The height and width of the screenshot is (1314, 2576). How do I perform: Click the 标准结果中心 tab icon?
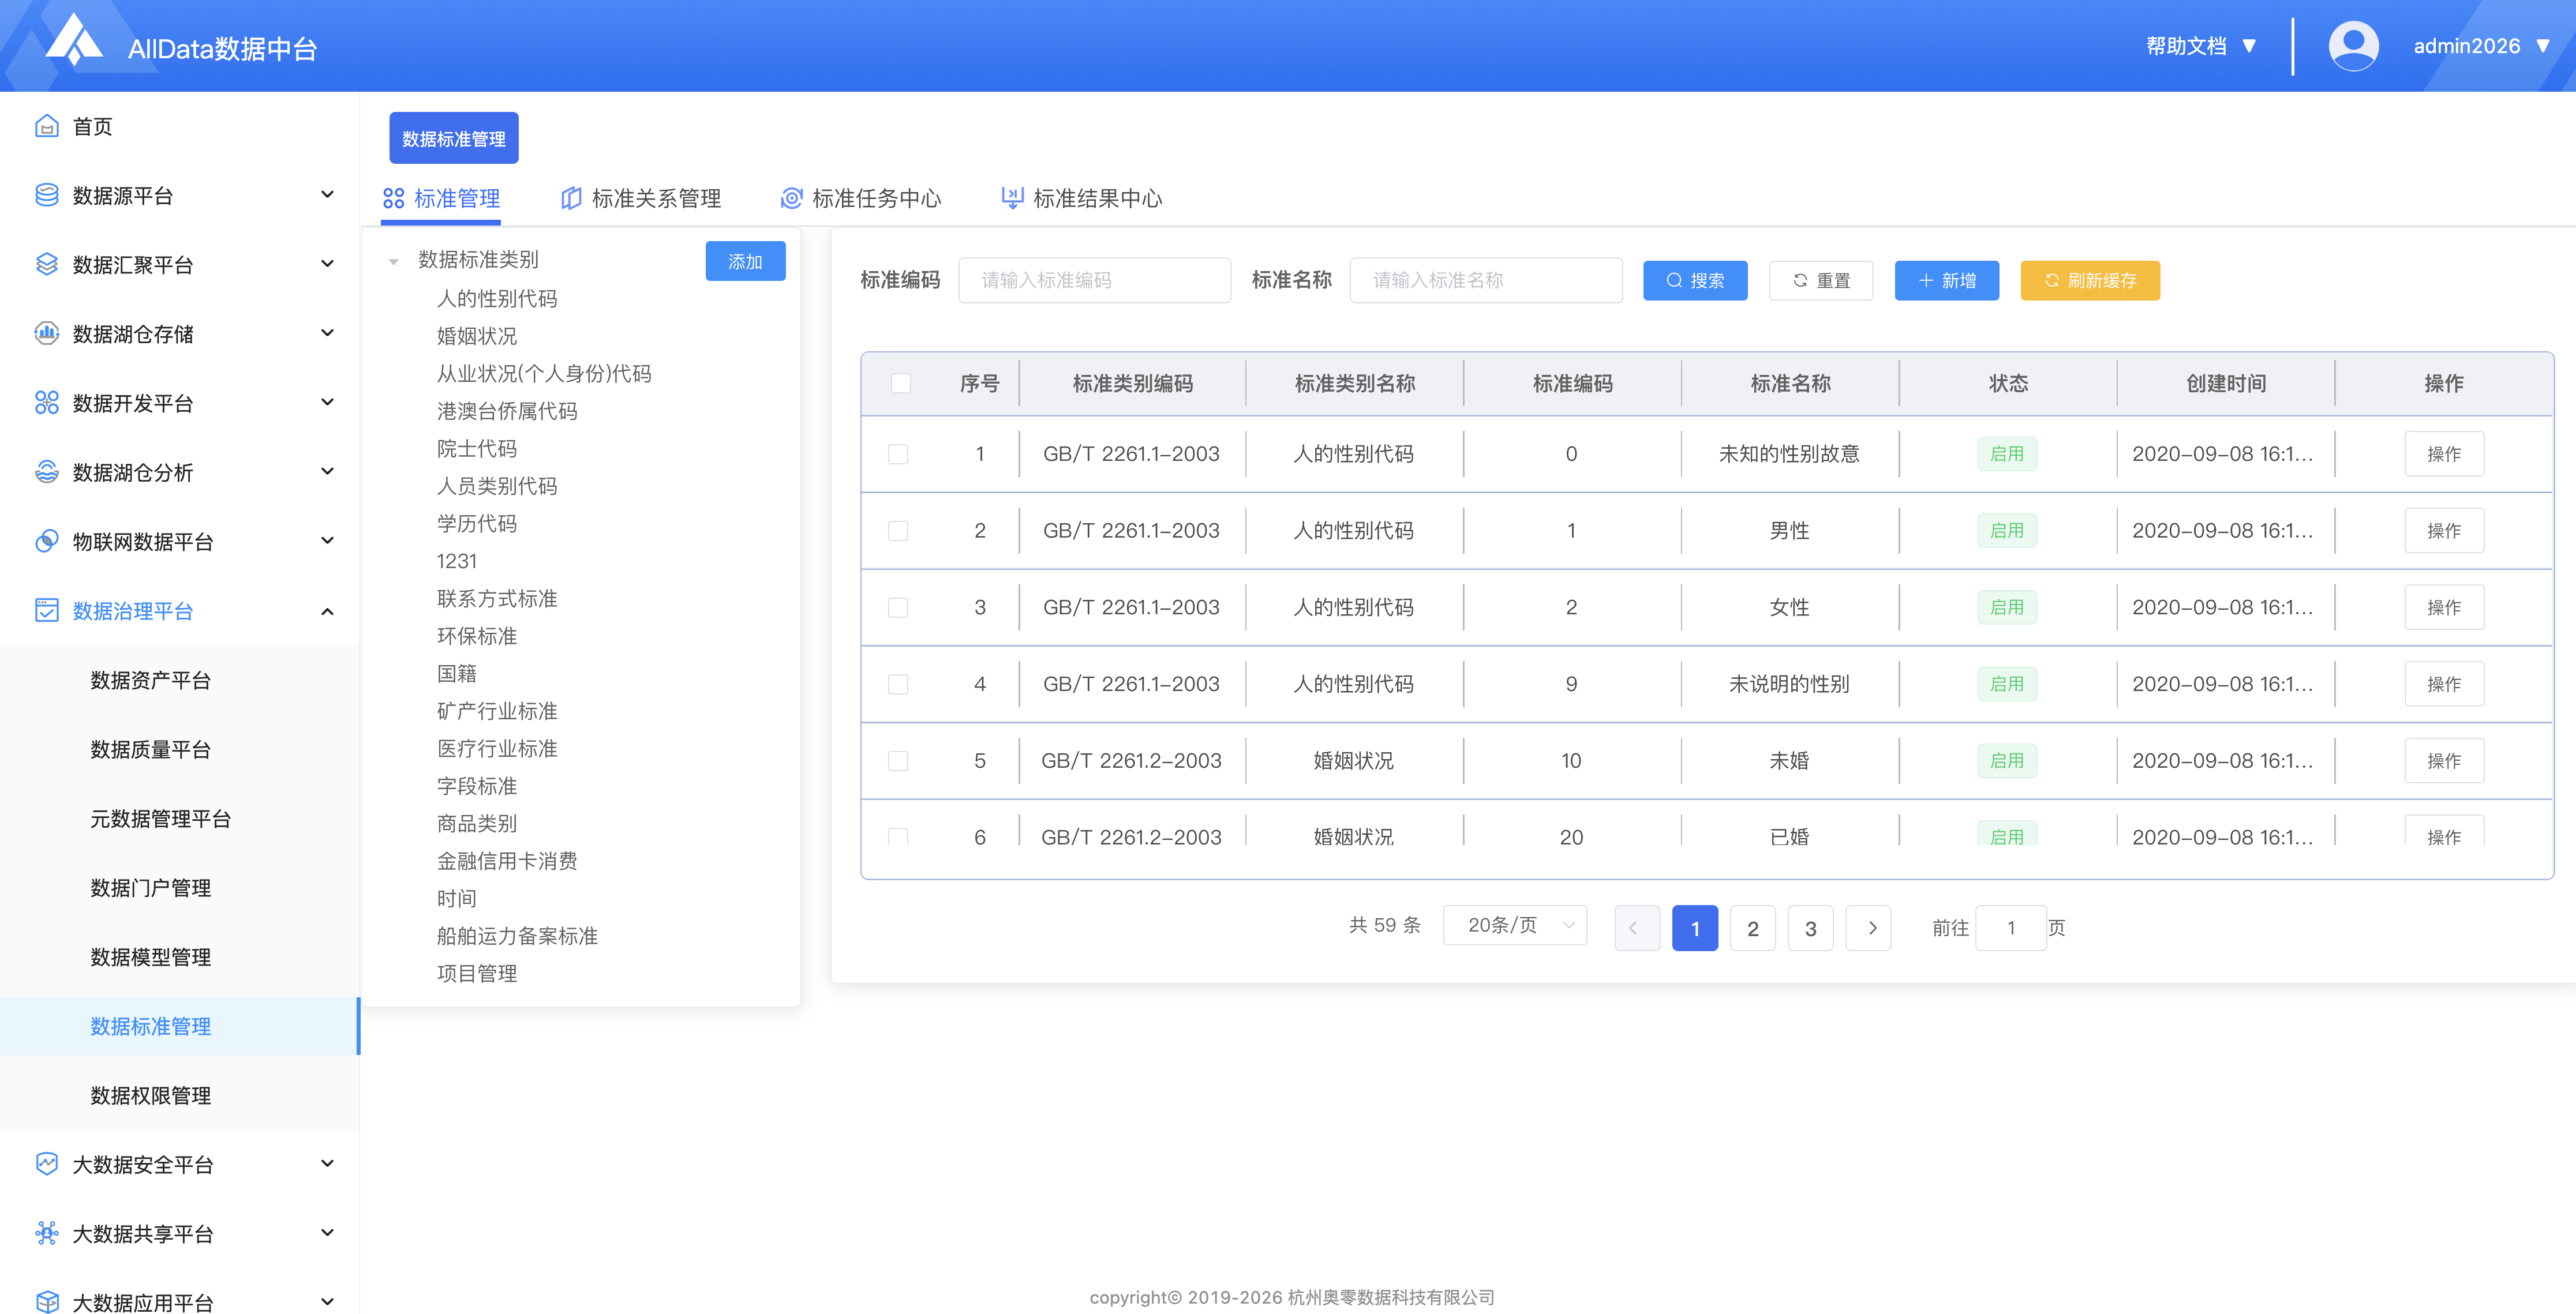point(1012,198)
